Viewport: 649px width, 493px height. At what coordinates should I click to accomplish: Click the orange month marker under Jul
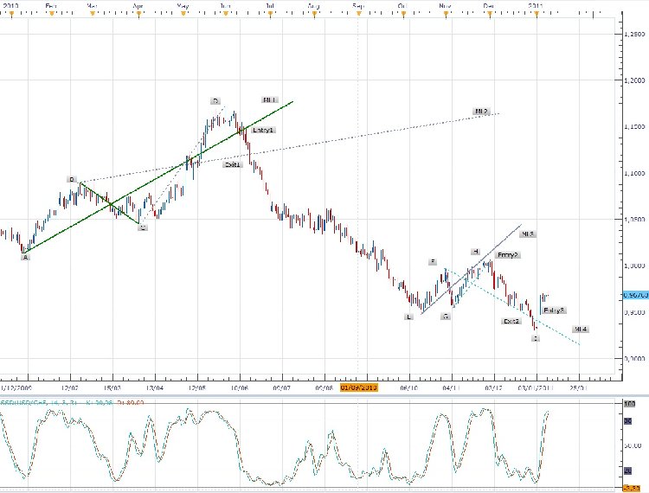tap(270, 13)
